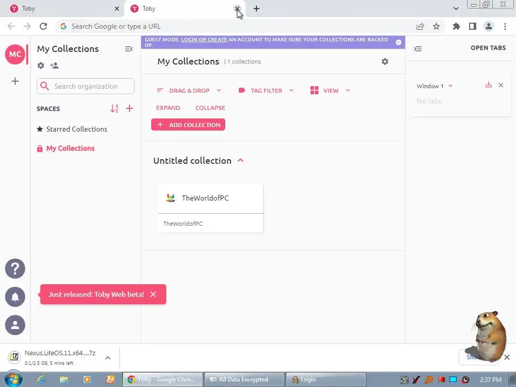Click the Search organization field
Screen dimensions: 516x387
86,86
